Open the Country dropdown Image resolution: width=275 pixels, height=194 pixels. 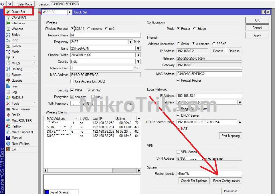[x=139, y=62]
